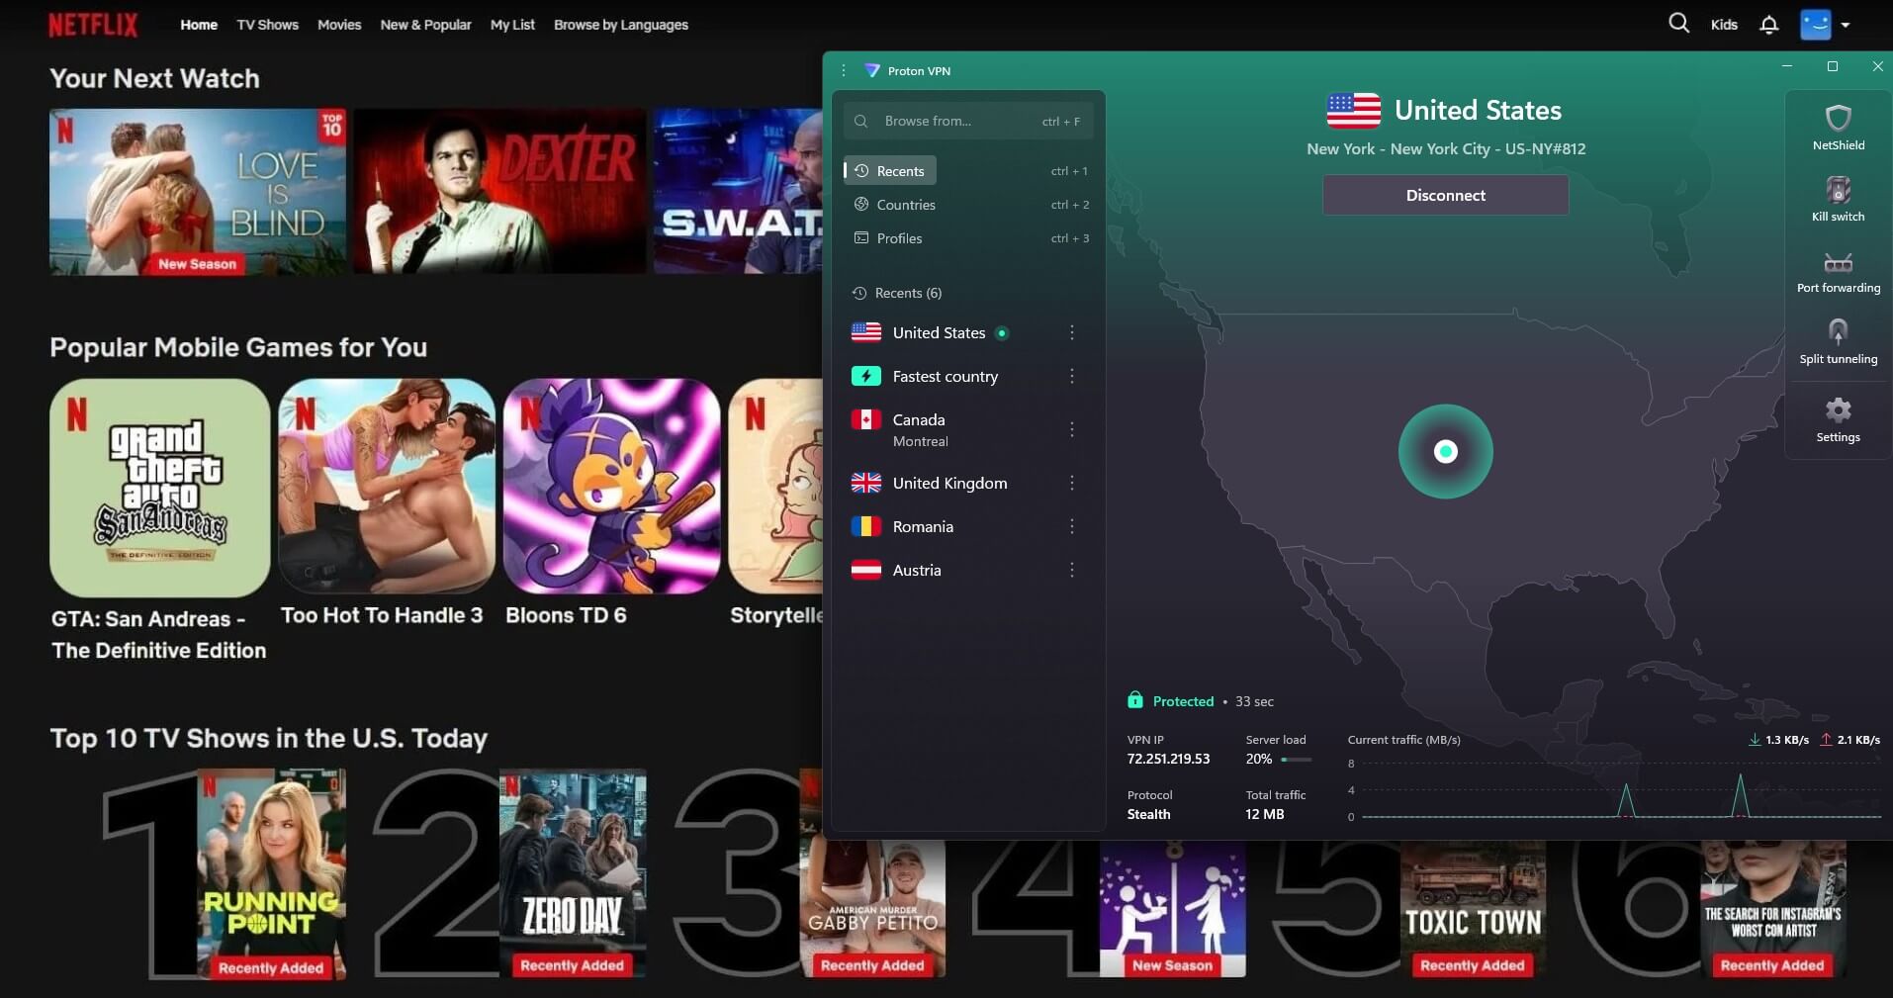Click connection marker on the map
This screenshot has width=1893, height=998.
pos(1446,451)
